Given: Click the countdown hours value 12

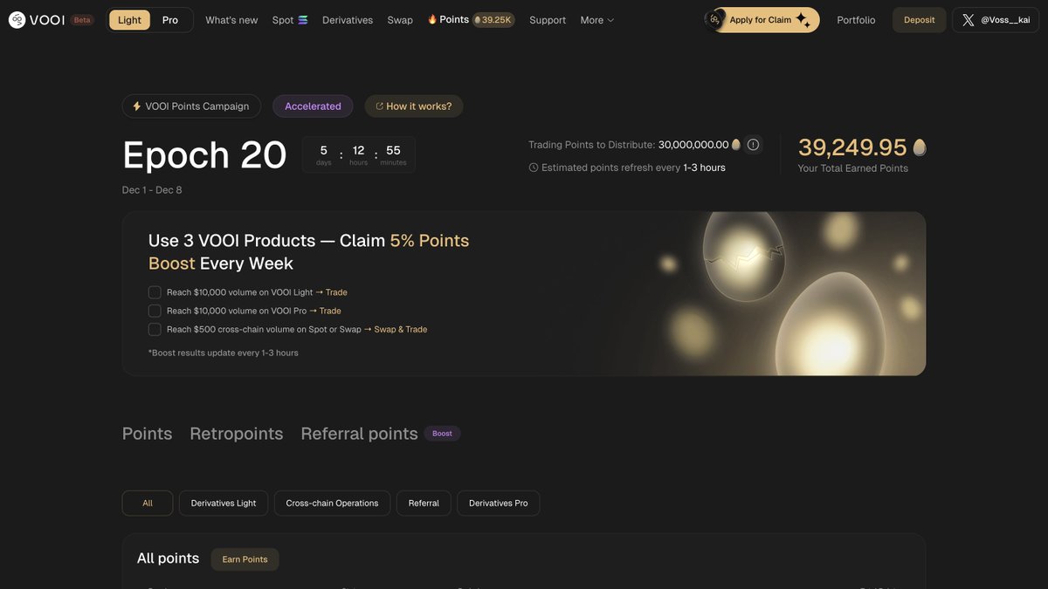Looking at the screenshot, I should (358, 150).
